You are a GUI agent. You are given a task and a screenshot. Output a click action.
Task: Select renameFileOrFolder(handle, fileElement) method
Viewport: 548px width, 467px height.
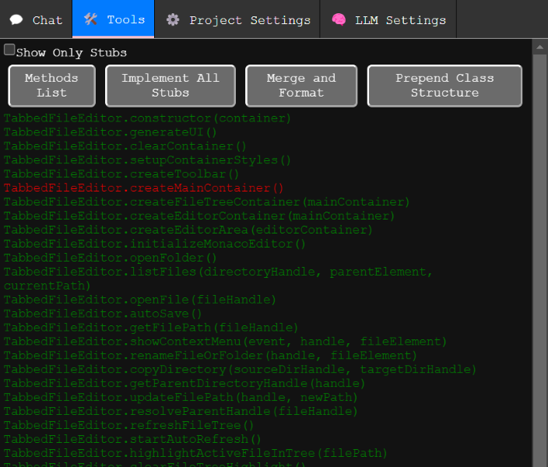[x=210, y=356]
